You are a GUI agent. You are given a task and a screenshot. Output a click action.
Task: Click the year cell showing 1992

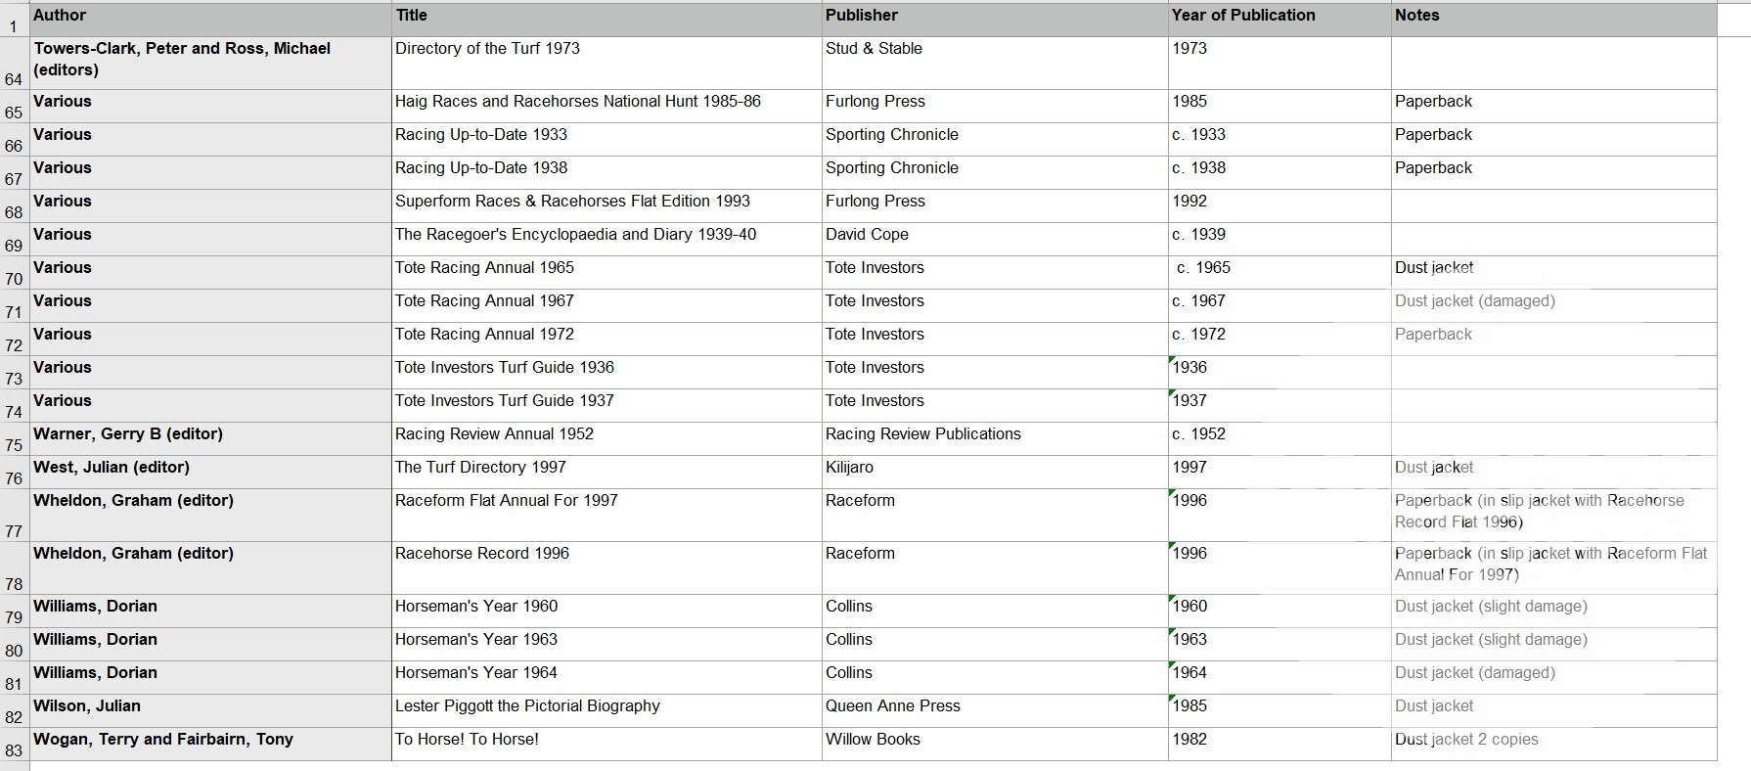click(x=1280, y=206)
